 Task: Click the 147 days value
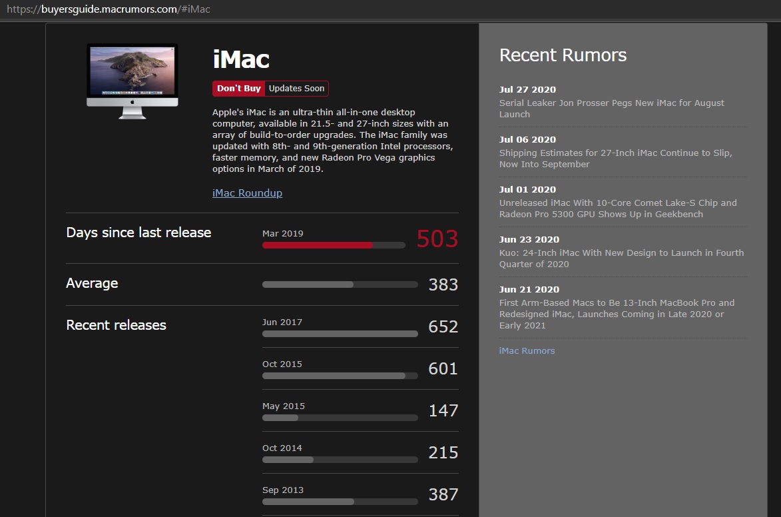[443, 410]
